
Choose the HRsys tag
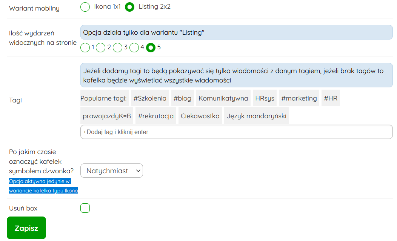coord(265,98)
